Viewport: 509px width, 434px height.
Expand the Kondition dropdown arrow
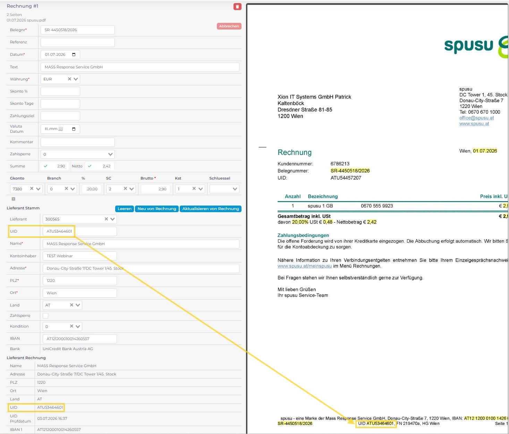click(x=78, y=326)
